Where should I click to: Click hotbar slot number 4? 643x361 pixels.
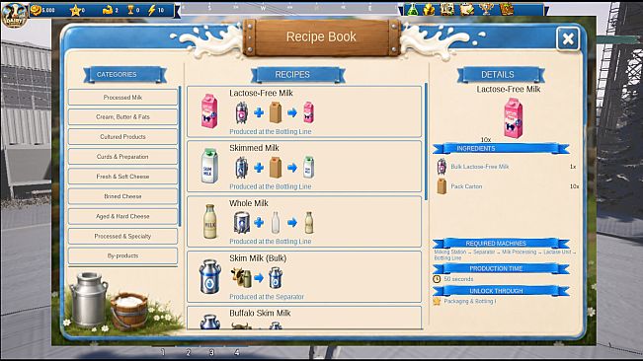pos(237,352)
